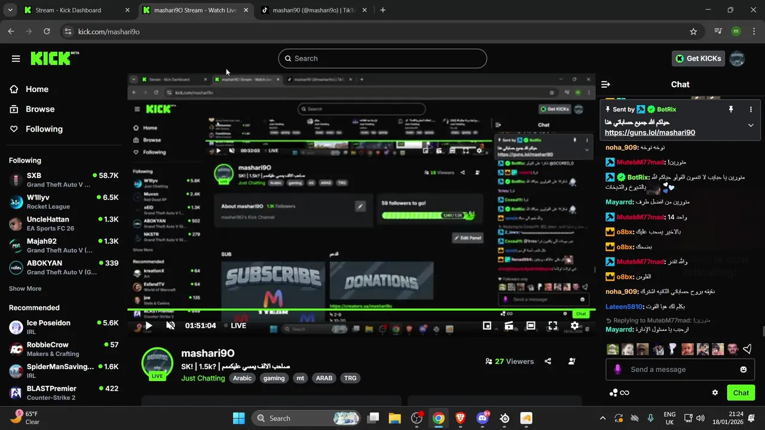Go to Home in sidebar
Screen dimensions: 765x430
pyautogui.click(x=37, y=89)
